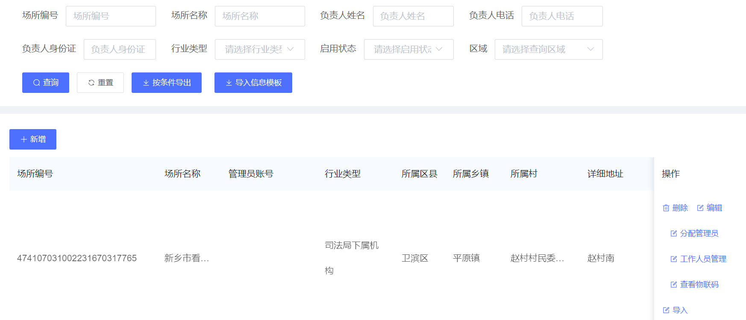This screenshot has width=746, height=320.
Task: Export by condition with 按条件导出
Action: click(166, 83)
